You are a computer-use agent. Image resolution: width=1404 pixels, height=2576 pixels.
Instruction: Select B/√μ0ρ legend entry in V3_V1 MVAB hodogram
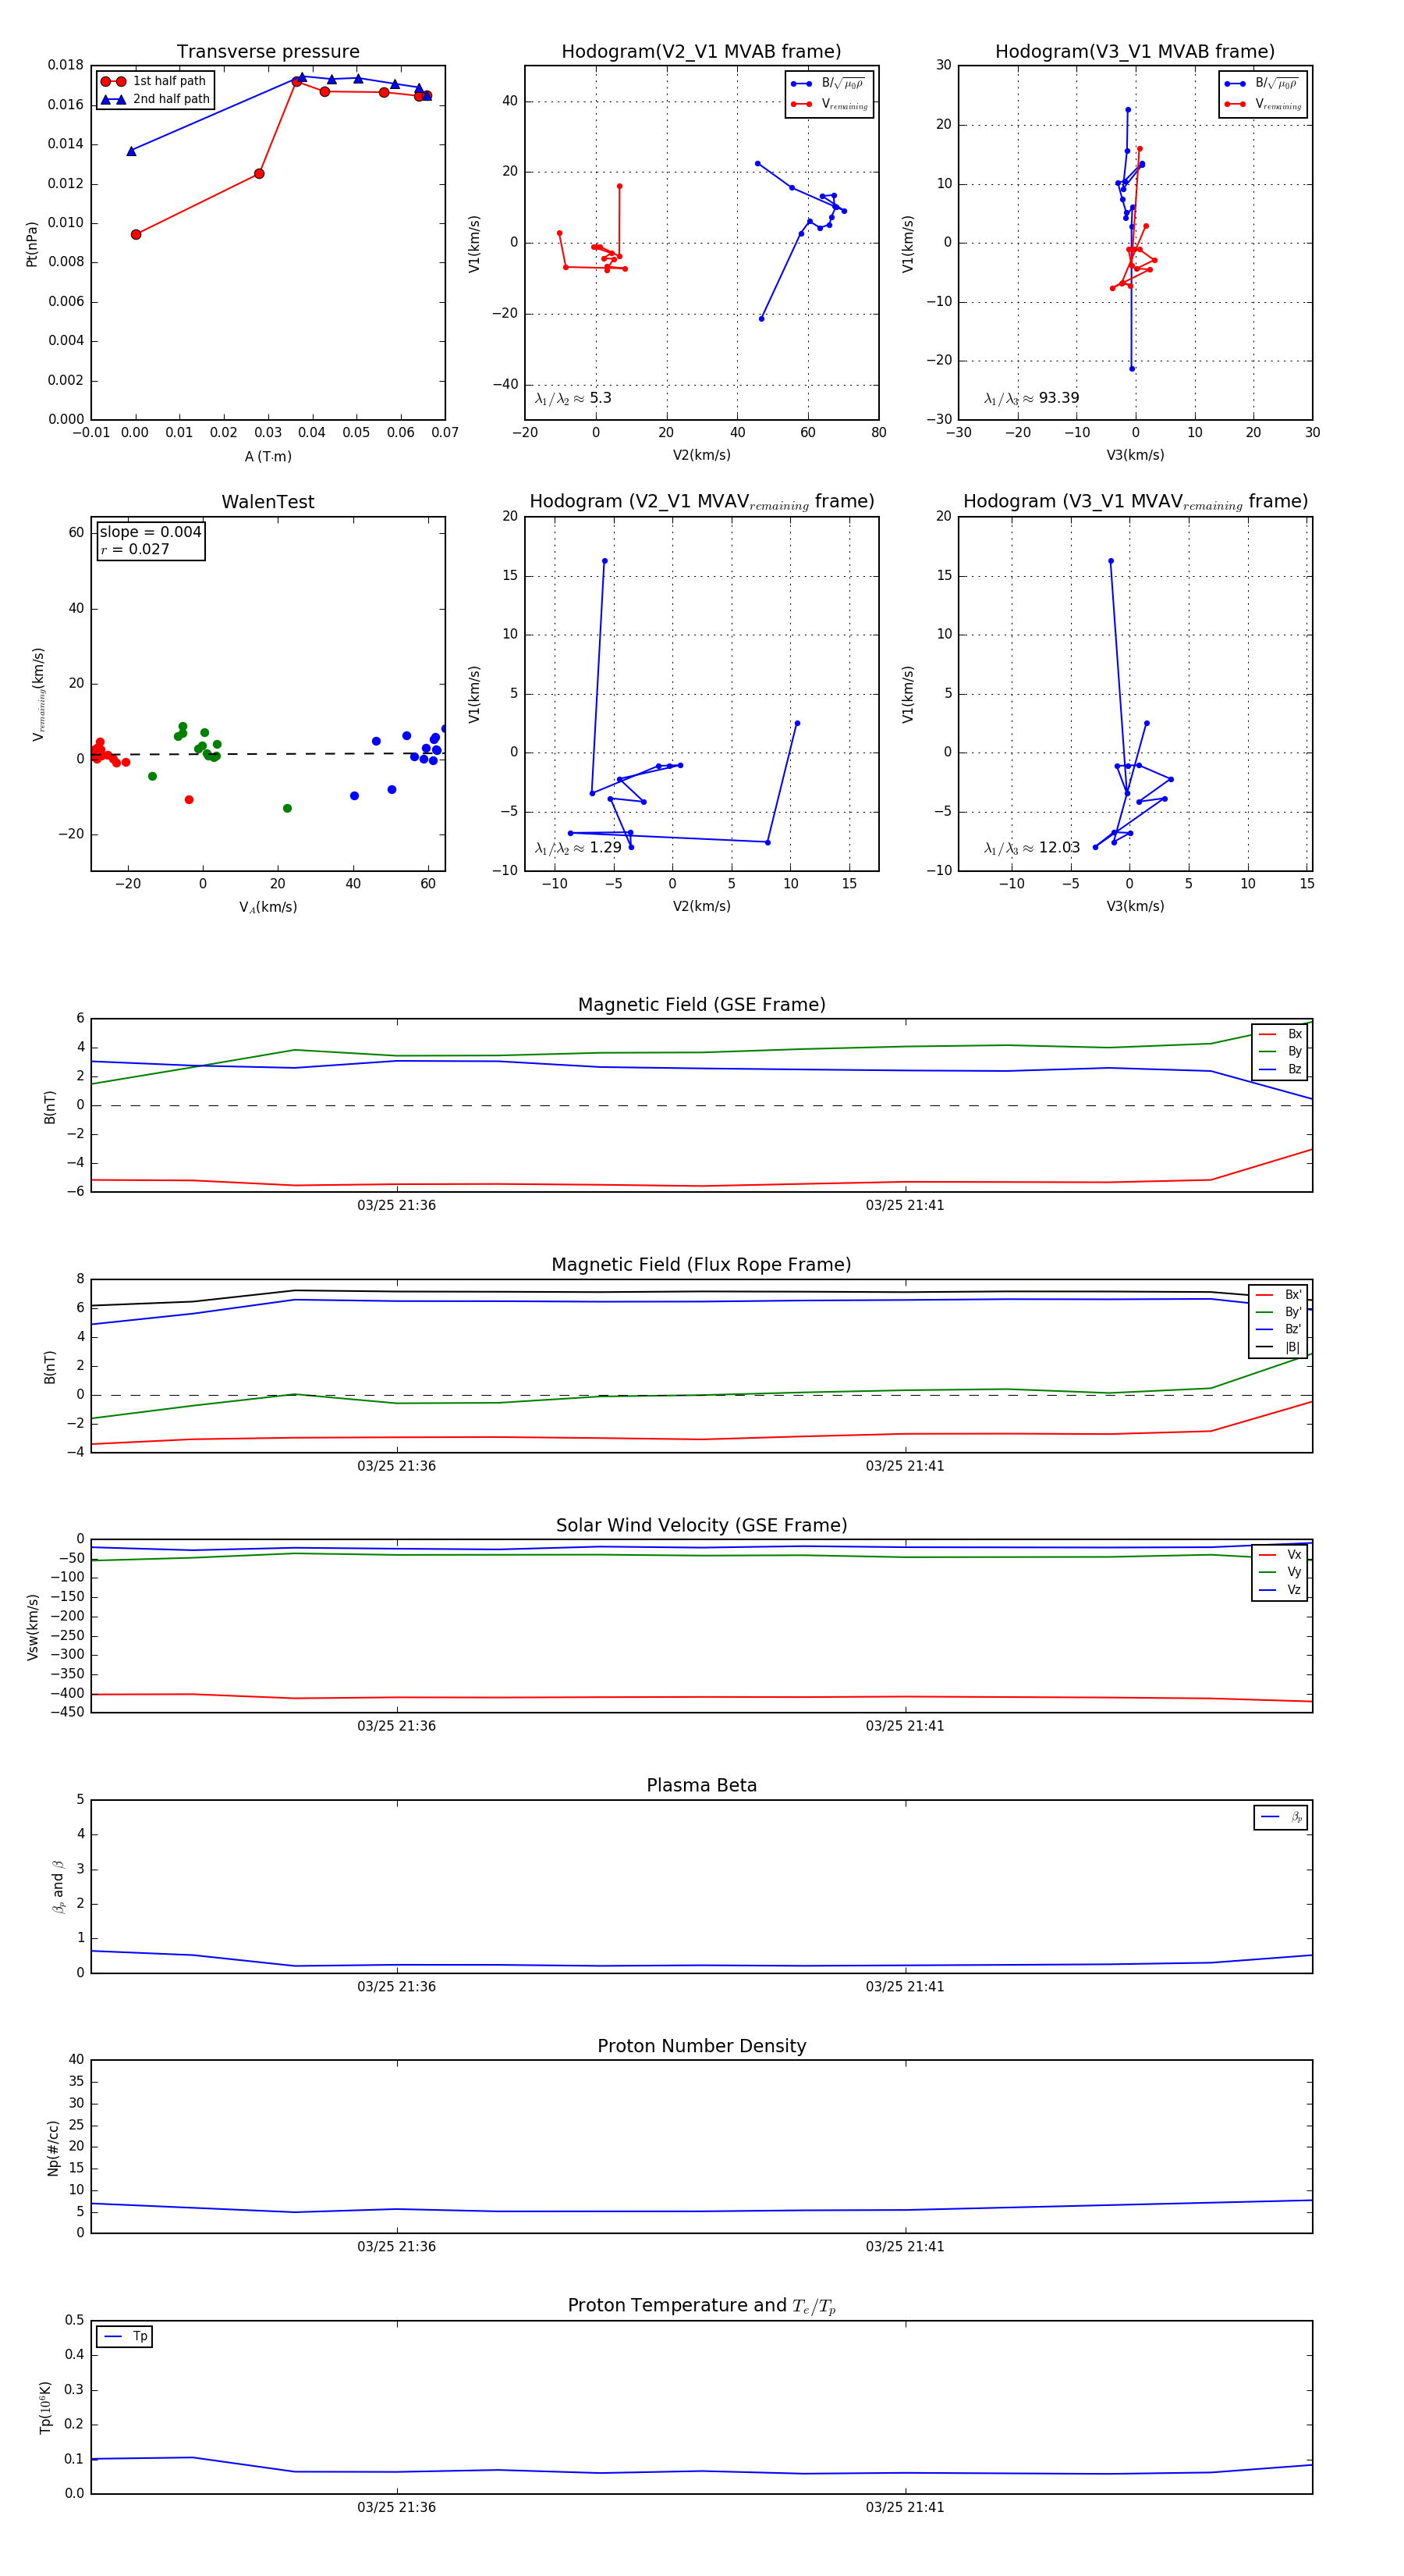1261,84
